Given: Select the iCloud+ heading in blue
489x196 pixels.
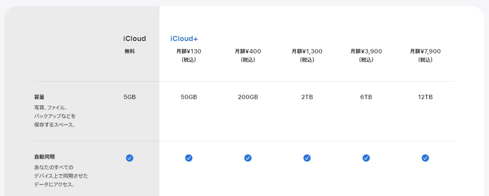Looking at the screenshot, I should [184, 39].
